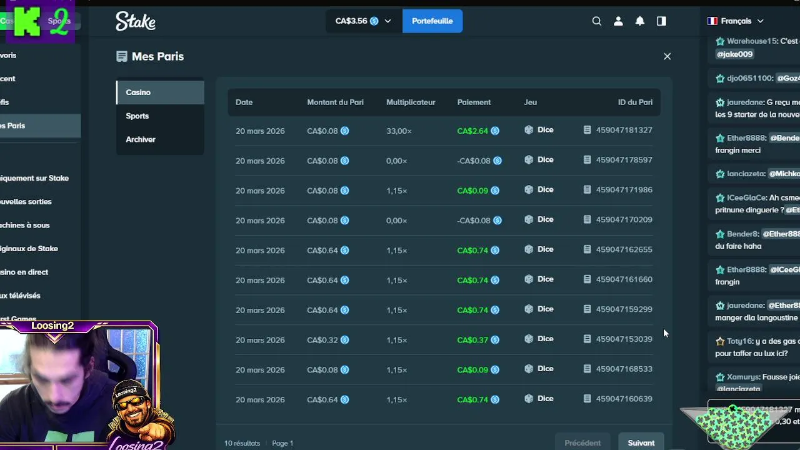The image size is (800, 450).
Task: Open bet ID 459047159299
Action: coord(618,309)
